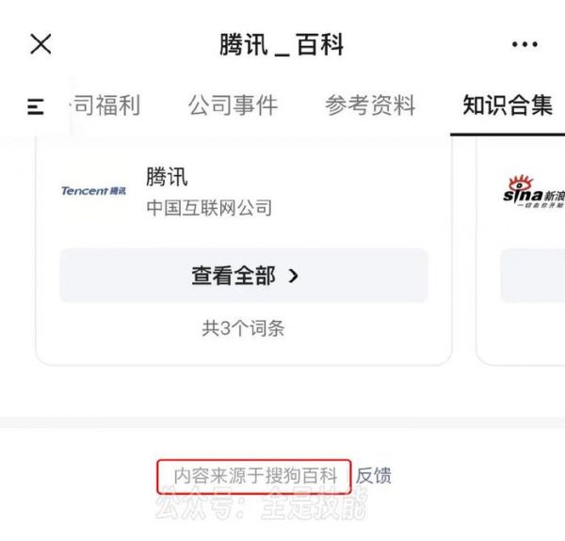The height and width of the screenshot is (541, 565).
Task: Expand using the chevron beside 查看全部
Action: (293, 276)
